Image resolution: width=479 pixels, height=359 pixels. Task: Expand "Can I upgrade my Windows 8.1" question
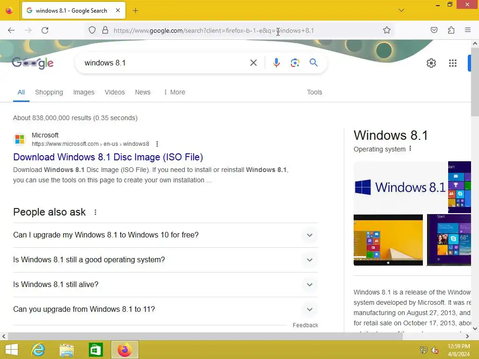(x=165, y=235)
